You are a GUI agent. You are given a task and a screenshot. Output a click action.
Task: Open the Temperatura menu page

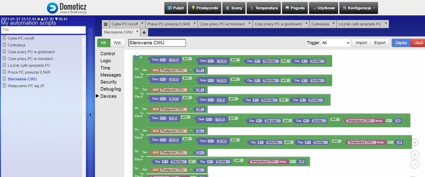(264, 8)
